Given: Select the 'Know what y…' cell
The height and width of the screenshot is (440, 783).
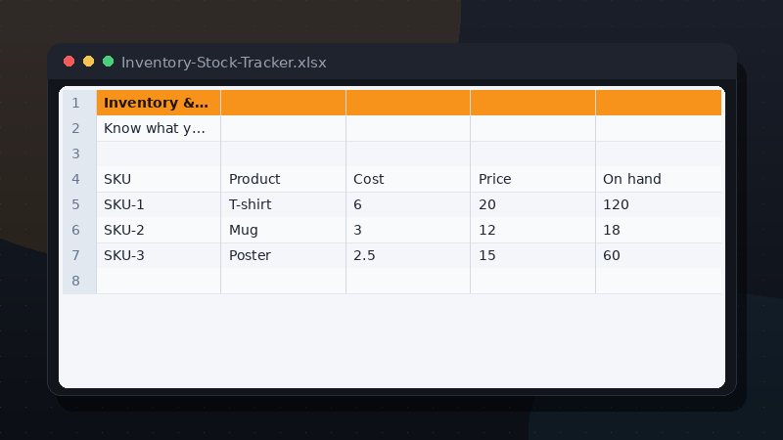Looking at the screenshot, I should coord(159,128).
